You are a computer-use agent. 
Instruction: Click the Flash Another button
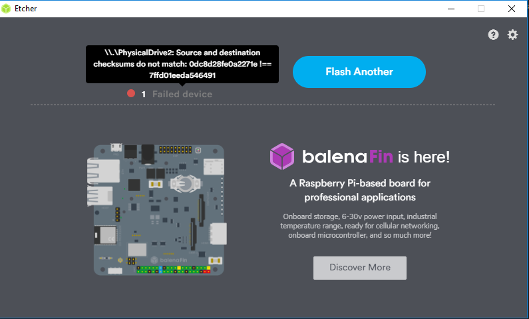click(359, 72)
